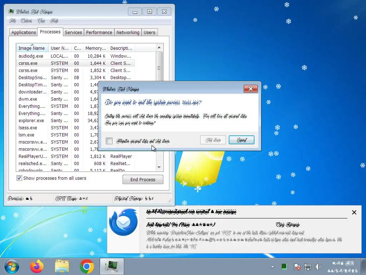Sort by CPU column header

tap(77, 48)
